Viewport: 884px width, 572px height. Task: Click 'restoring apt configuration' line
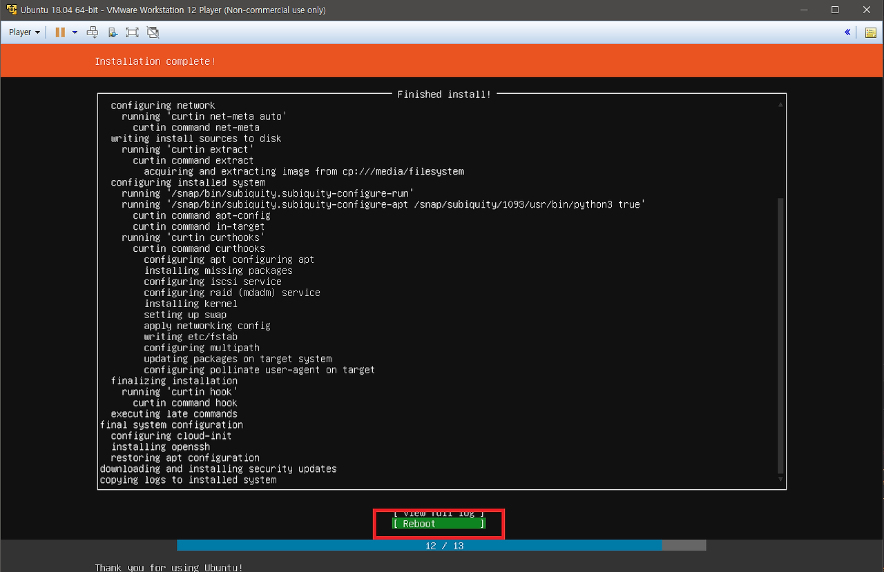pos(185,459)
